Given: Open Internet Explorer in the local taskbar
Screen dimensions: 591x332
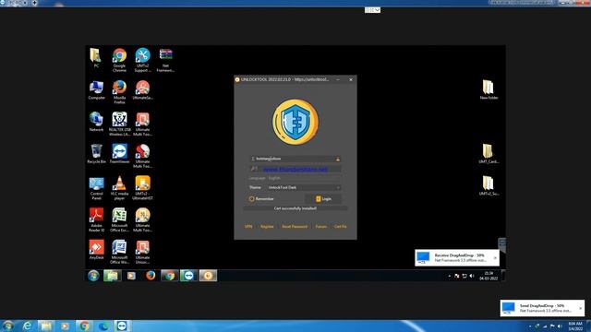Looking at the screenshot, I should tap(27, 326).
